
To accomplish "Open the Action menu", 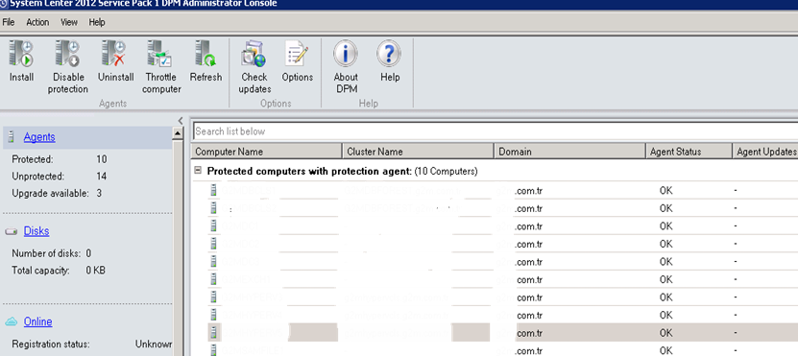I will tap(37, 22).
